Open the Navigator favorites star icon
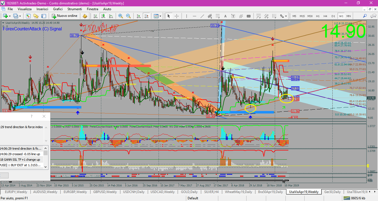 pyautogui.click(x=36, y=16)
